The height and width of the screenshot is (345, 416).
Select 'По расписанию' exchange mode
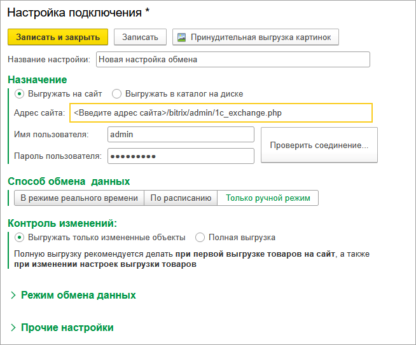(x=181, y=198)
